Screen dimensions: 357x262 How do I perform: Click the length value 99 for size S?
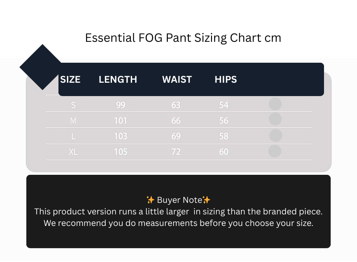120,105
